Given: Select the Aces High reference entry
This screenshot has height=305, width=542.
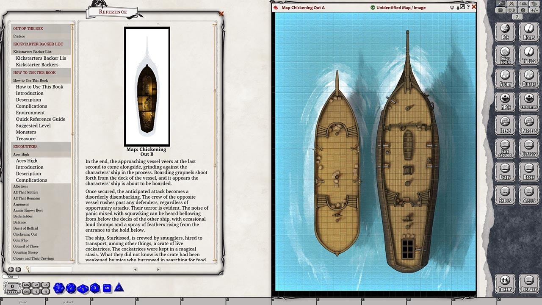Looking at the screenshot, I should (26, 161).
